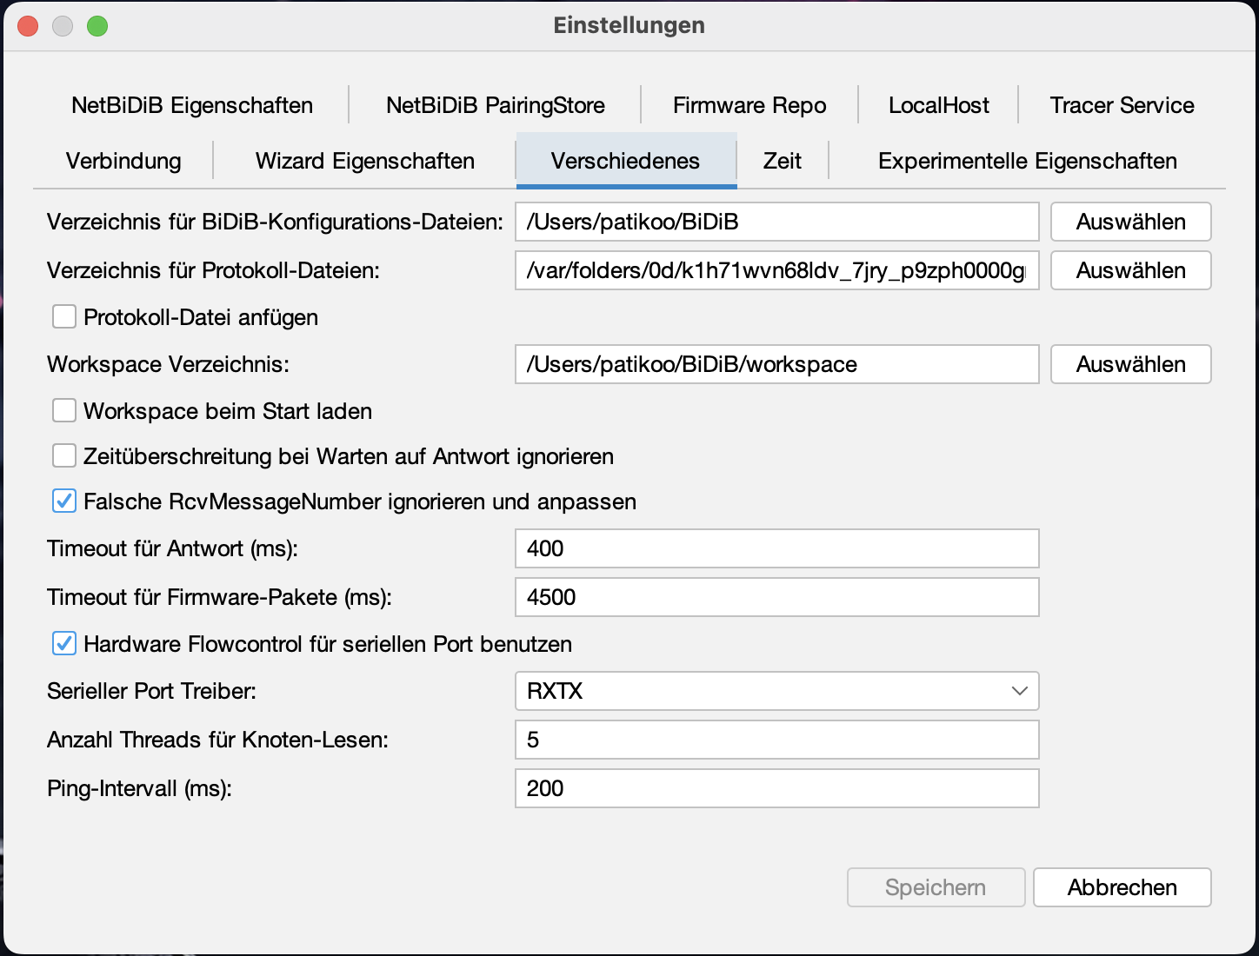Switch to the Verbindung tab

click(123, 161)
